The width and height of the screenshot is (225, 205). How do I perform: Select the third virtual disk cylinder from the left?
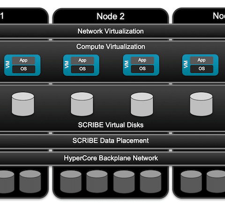[142, 104]
